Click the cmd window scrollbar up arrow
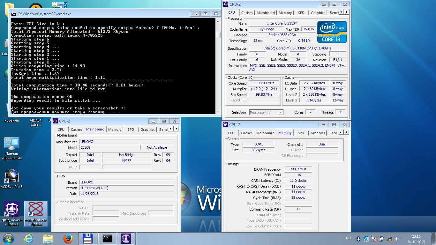436x245 pixels. coord(218,21)
